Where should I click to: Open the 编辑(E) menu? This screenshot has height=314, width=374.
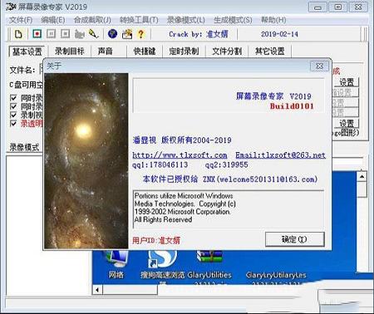pyautogui.click(x=53, y=20)
